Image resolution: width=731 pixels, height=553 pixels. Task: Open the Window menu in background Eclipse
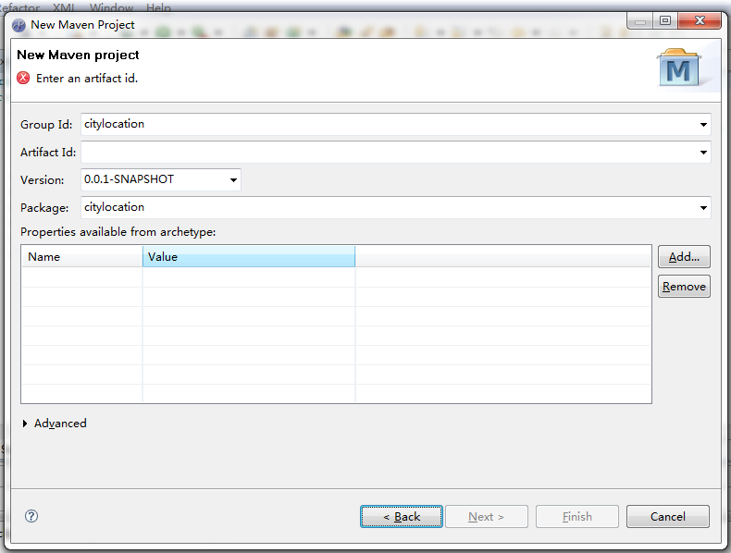(x=111, y=7)
